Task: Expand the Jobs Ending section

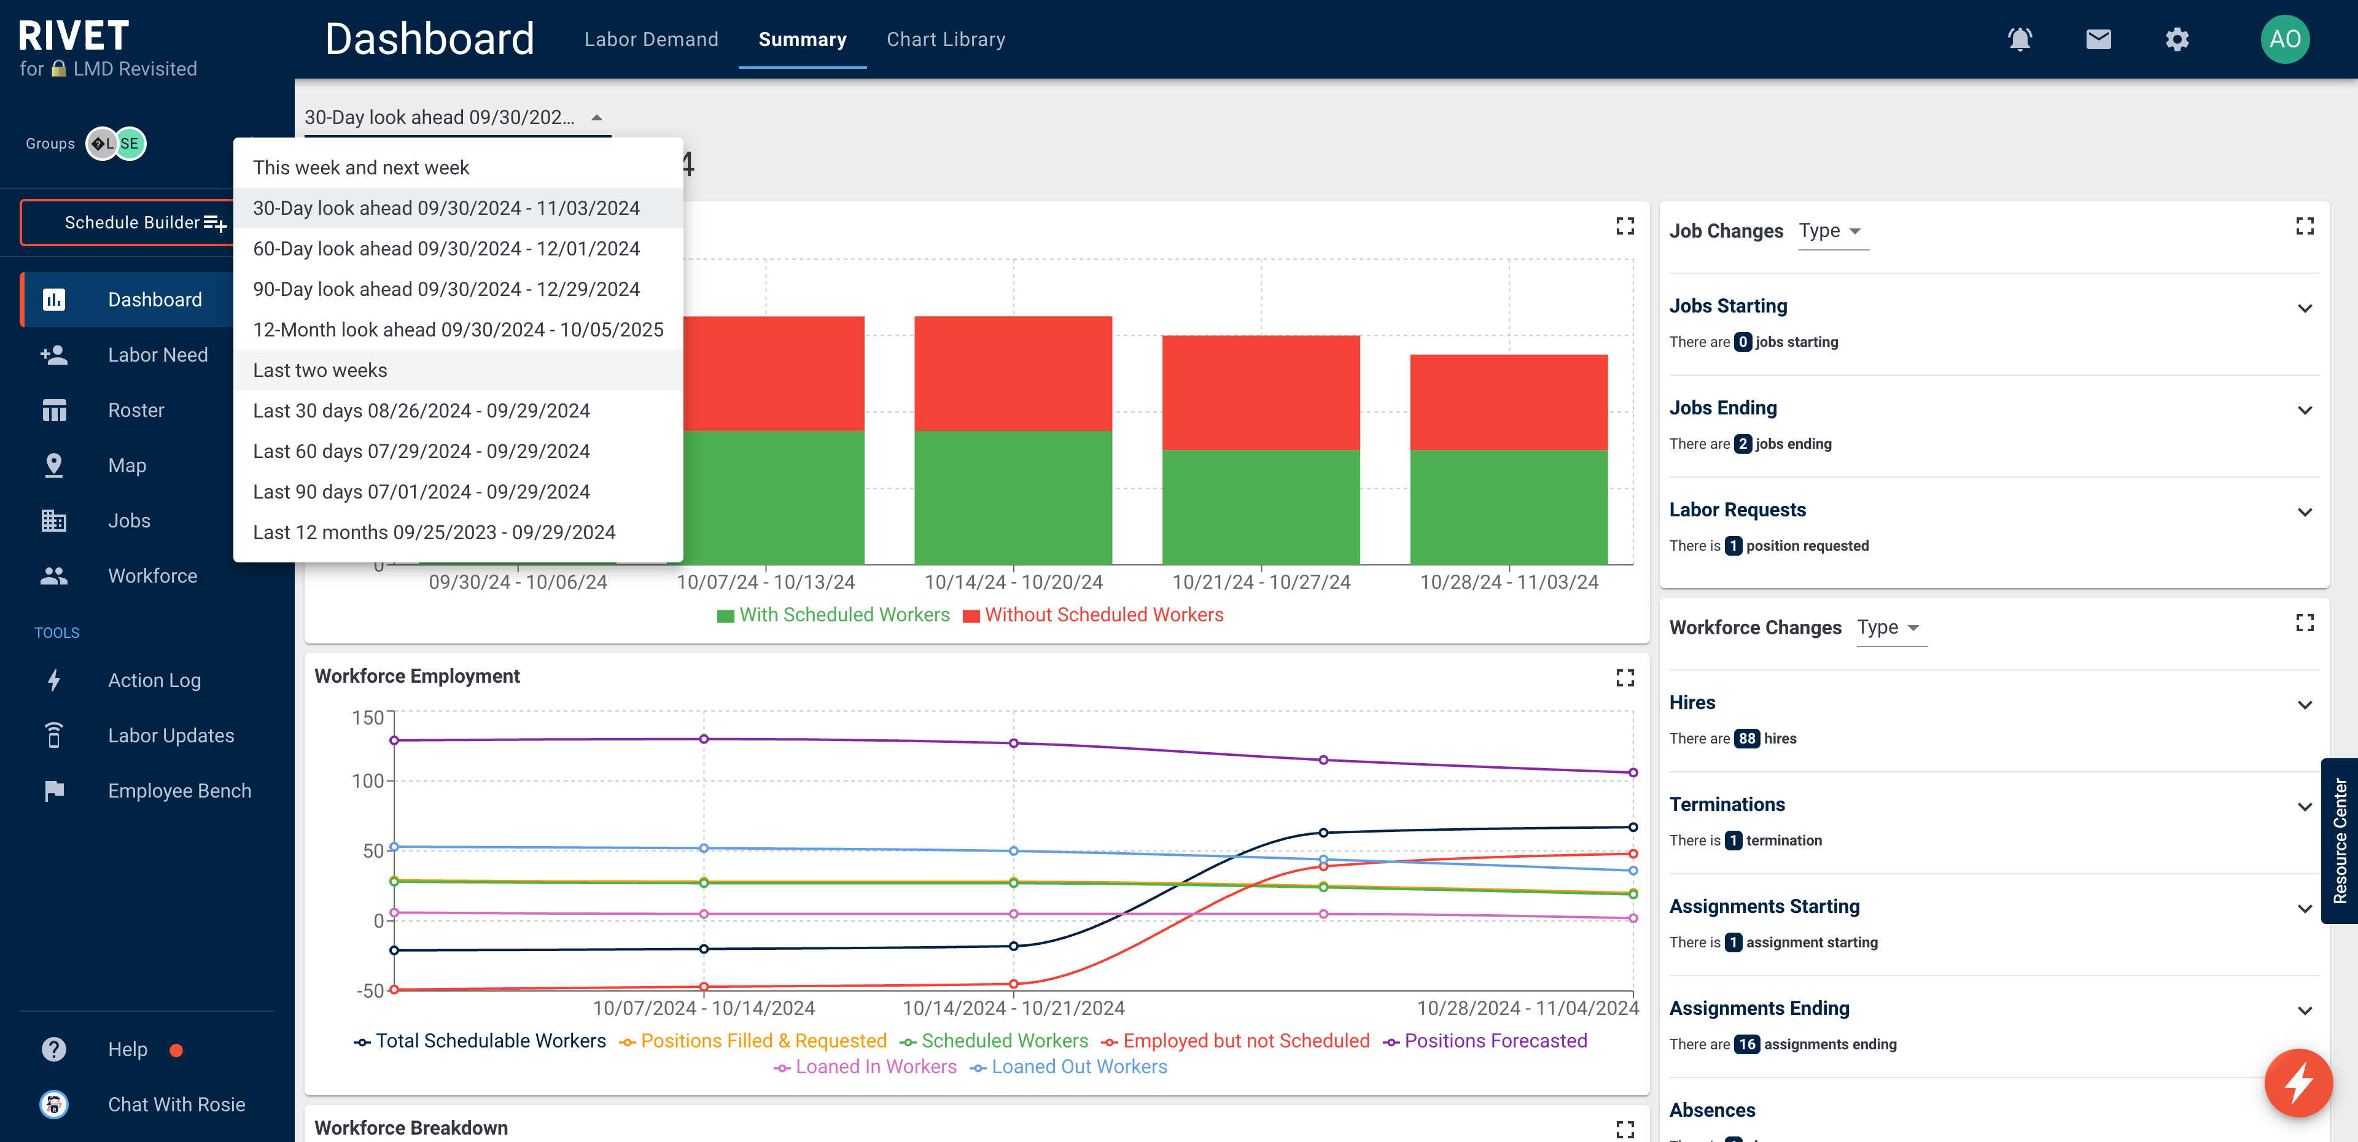Action: [2305, 410]
